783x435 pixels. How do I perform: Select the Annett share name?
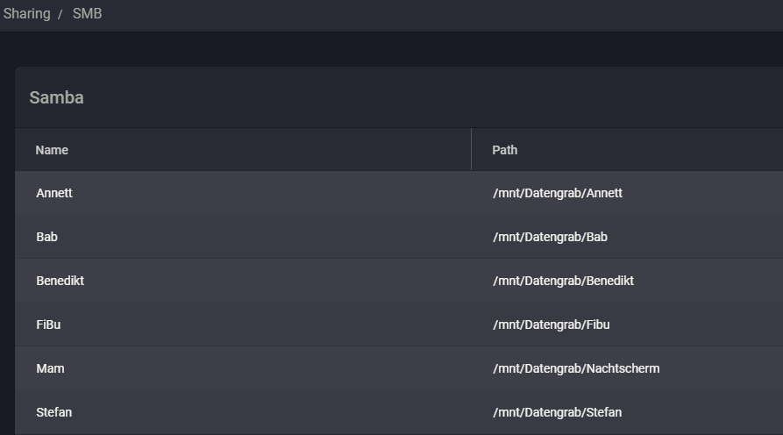point(54,193)
